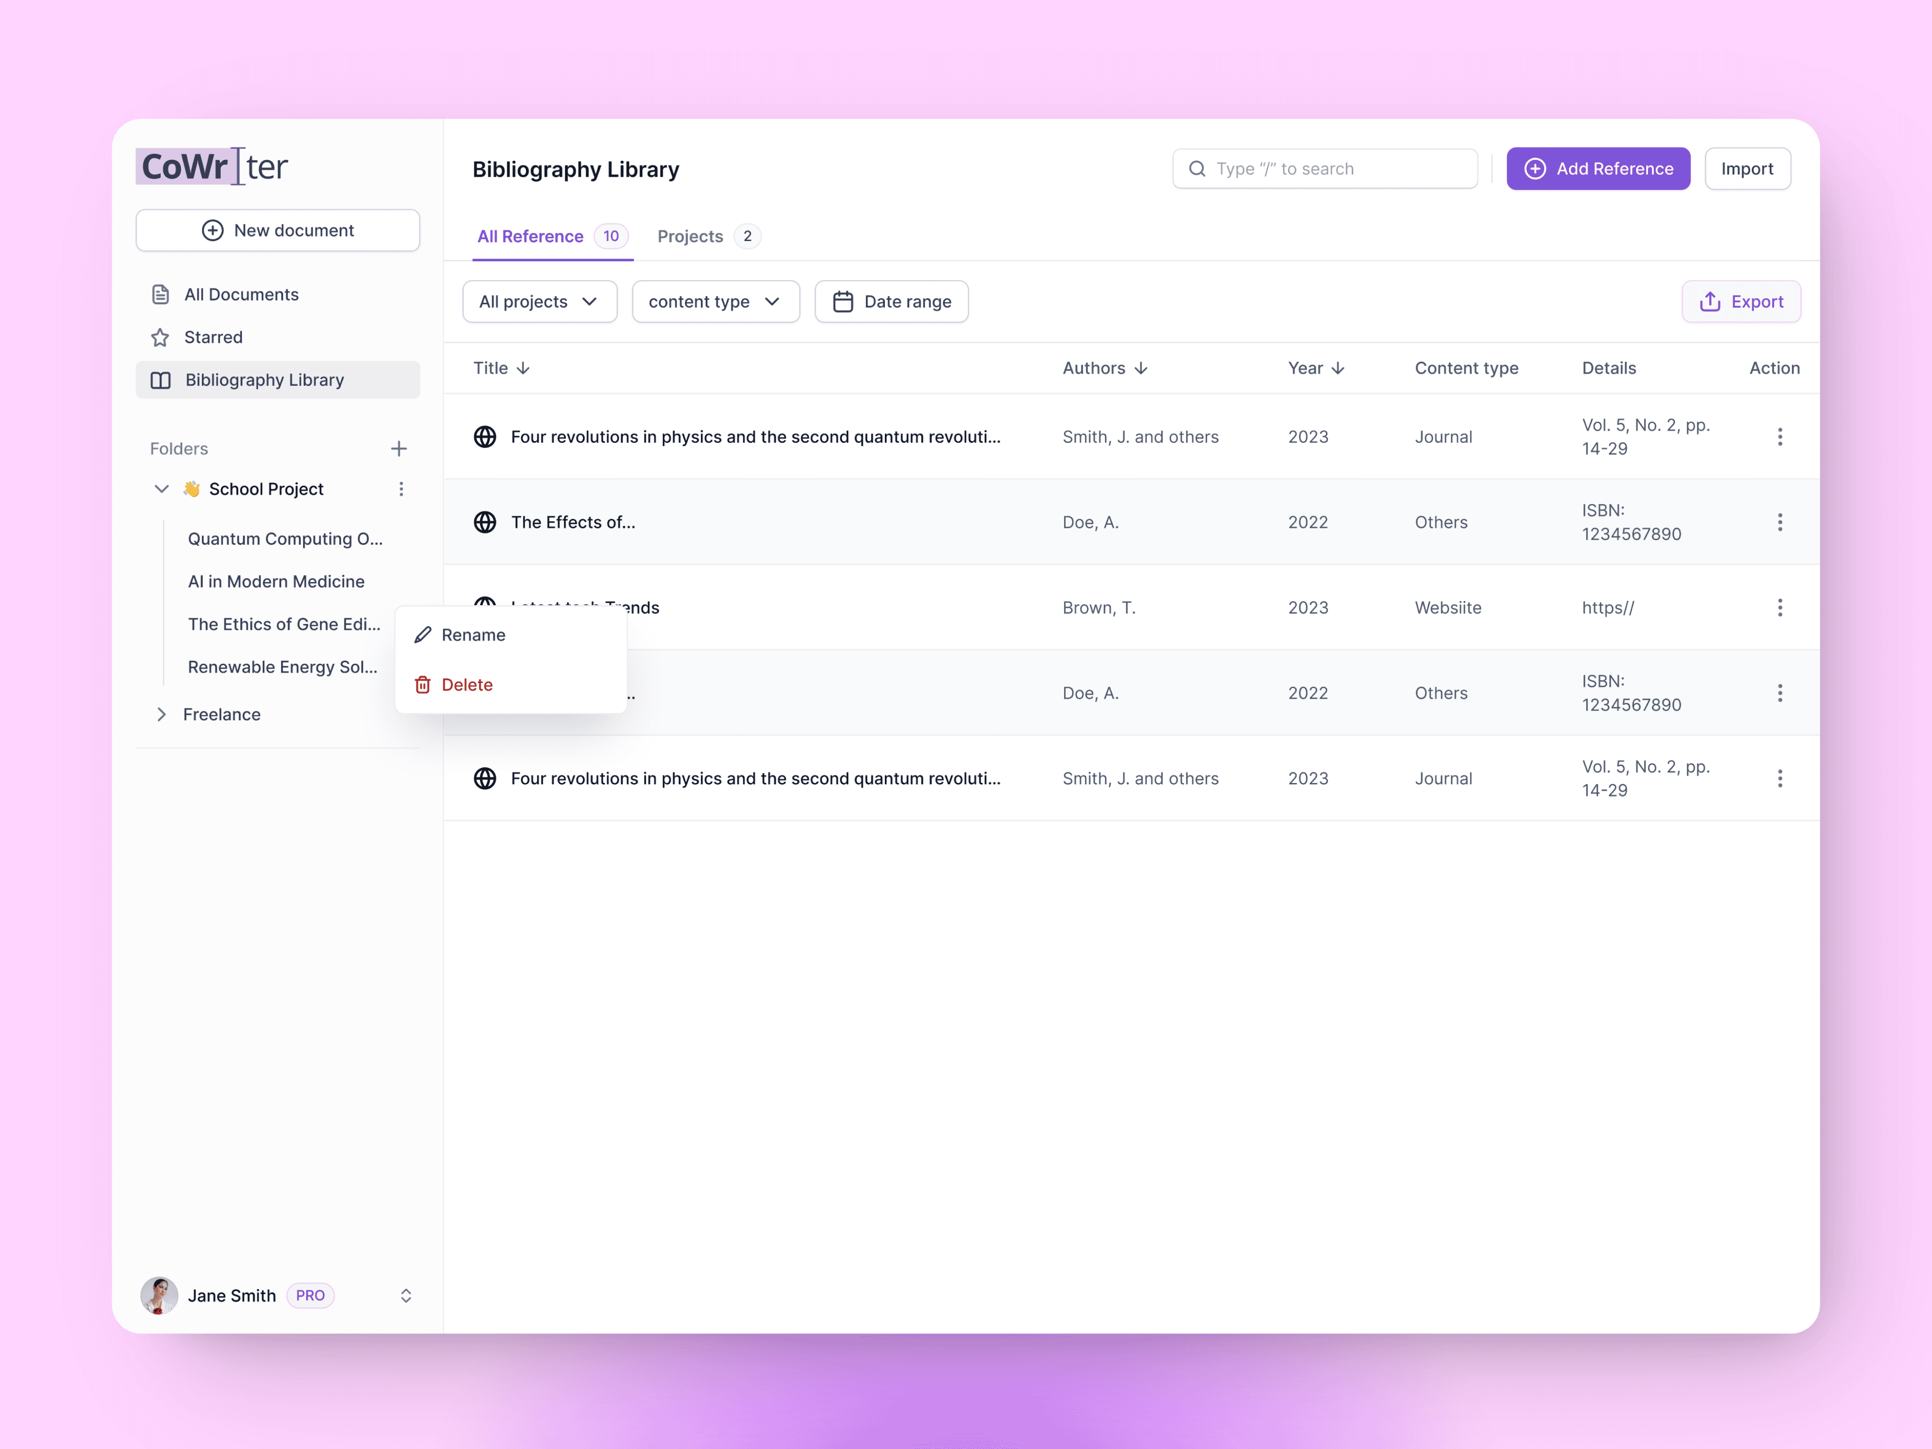Open the All projects dropdown

(540, 301)
